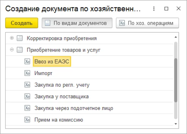The height and width of the screenshot is (134, 187).
Task: Click the scroll up arrow of the list
Action: [176, 37]
